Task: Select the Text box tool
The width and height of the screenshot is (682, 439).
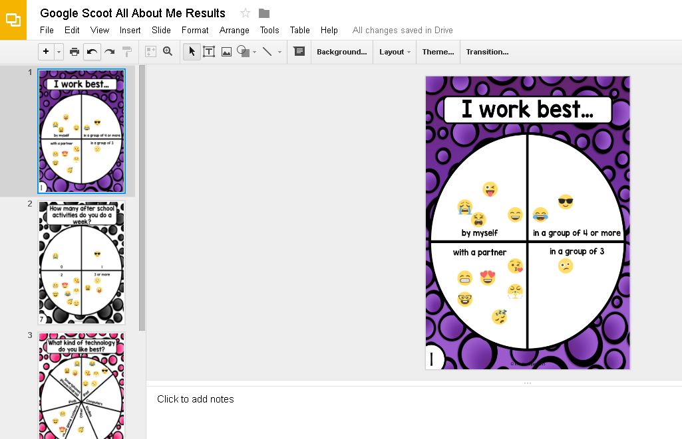Action: (209, 51)
